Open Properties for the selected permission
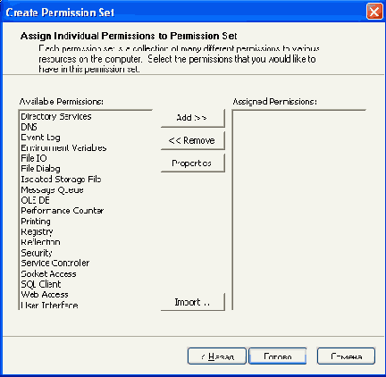 click(193, 163)
